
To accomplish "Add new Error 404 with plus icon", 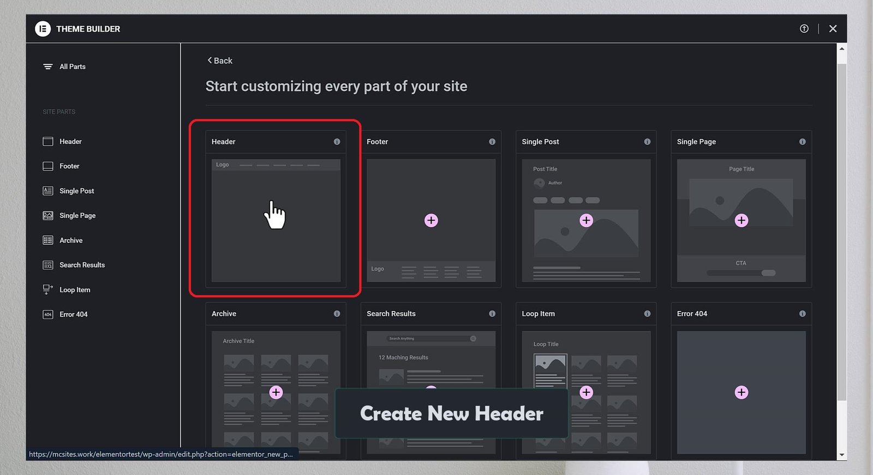I will tap(741, 392).
